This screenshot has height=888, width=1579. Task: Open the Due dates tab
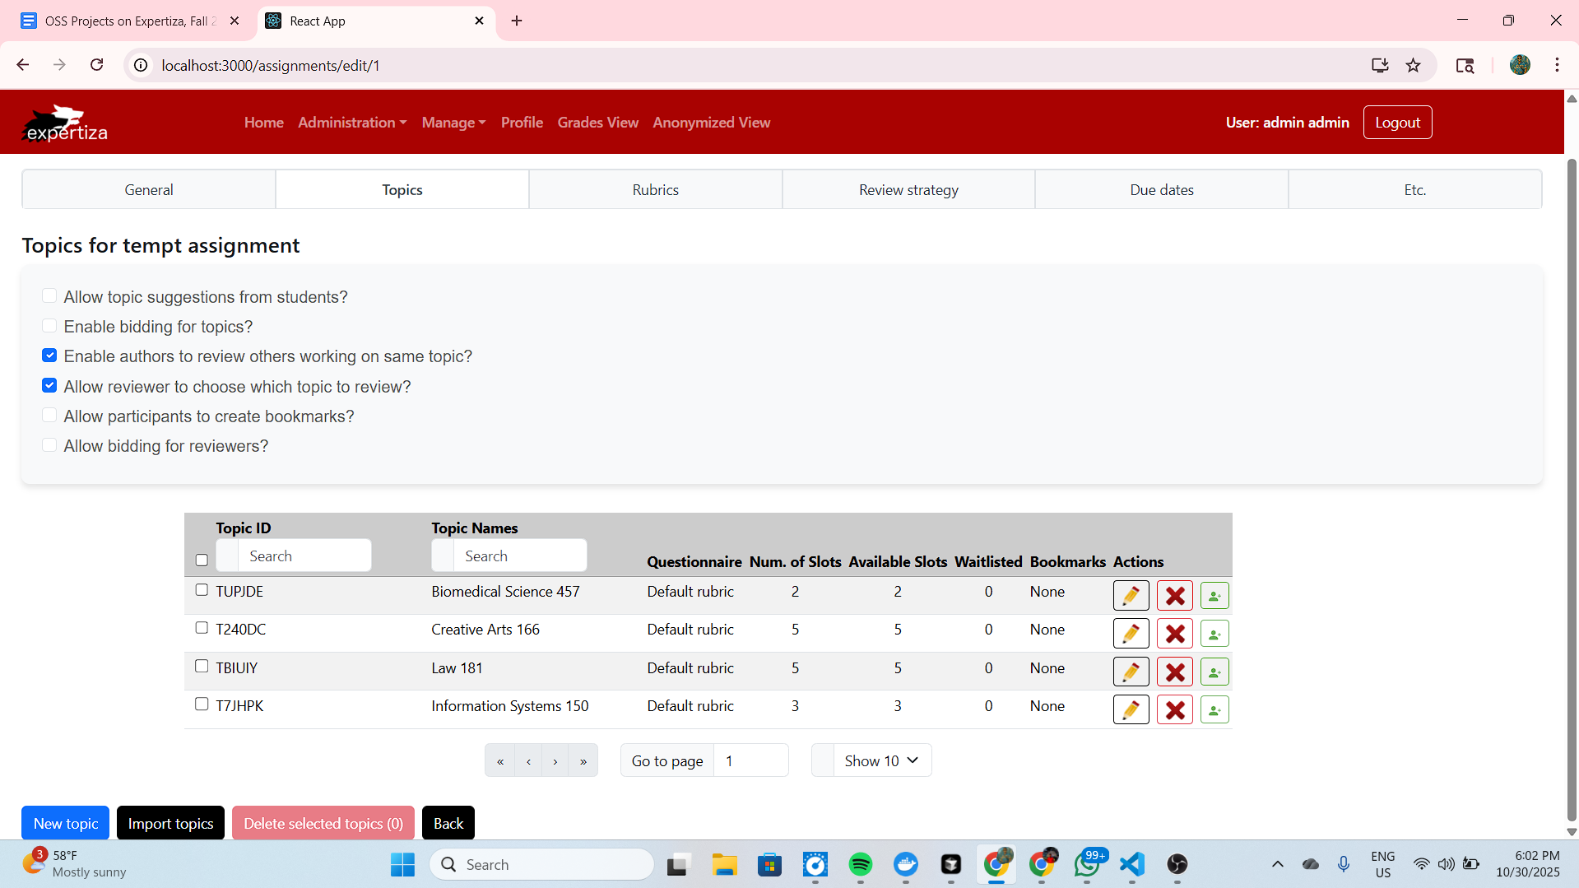(x=1161, y=190)
